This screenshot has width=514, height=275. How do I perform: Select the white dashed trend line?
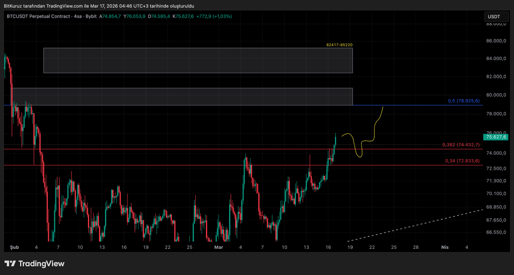(x=415, y=225)
